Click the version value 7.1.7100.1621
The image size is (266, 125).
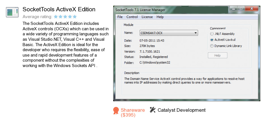(x=150, y=51)
